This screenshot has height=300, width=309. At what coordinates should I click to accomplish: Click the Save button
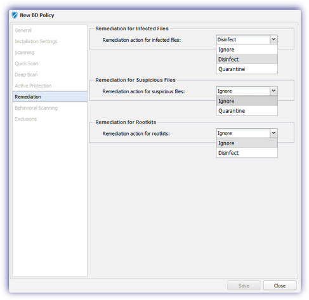coord(244,285)
